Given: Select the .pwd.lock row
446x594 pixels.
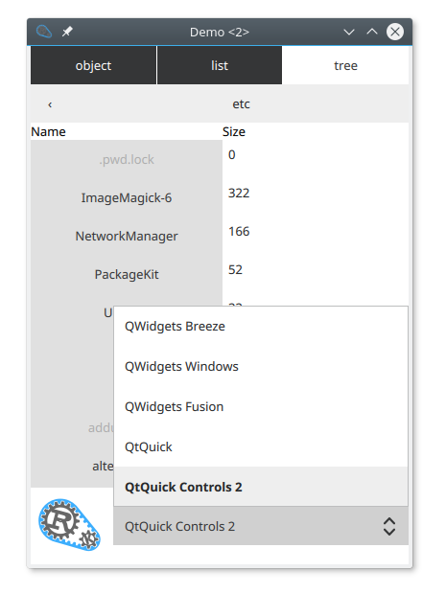Looking at the screenshot, I should pyautogui.click(x=127, y=159).
